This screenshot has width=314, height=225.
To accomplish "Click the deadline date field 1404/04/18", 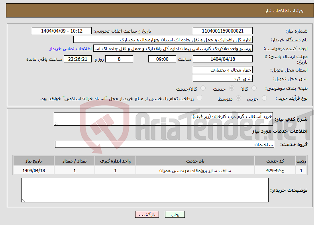I will coord(222,59).
